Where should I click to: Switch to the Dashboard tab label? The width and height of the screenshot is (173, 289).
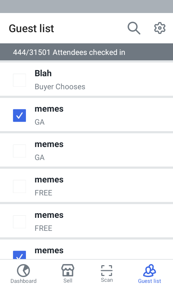pyautogui.click(x=23, y=281)
